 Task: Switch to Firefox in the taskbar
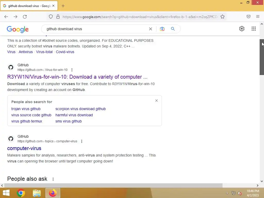click(x=53, y=193)
